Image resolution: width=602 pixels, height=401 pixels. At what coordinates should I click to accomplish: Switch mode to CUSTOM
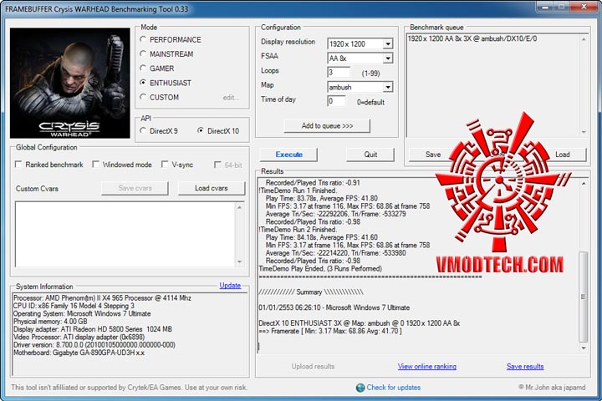point(143,97)
